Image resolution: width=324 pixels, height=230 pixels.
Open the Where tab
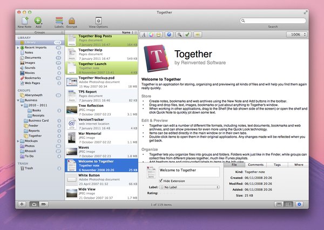click(299, 165)
